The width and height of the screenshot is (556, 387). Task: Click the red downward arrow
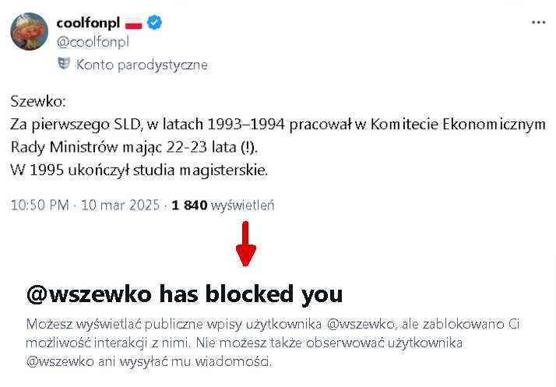(245, 244)
